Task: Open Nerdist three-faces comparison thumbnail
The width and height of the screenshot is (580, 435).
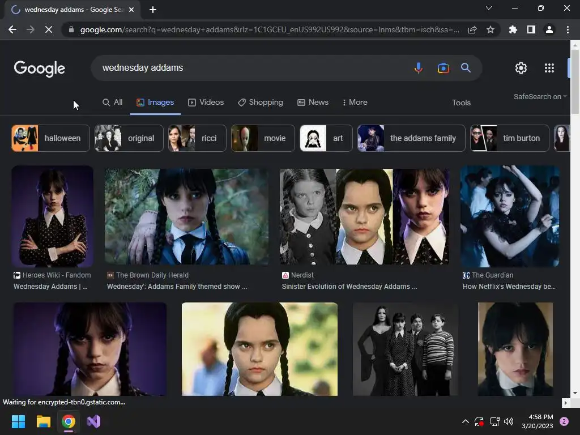Action: click(364, 216)
